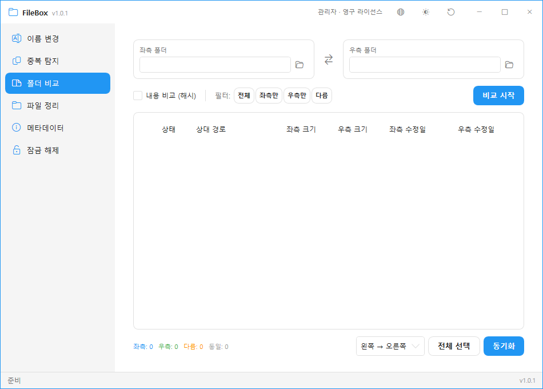Switch to 메타데이터 section
This screenshot has width=543, height=389.
click(58, 128)
